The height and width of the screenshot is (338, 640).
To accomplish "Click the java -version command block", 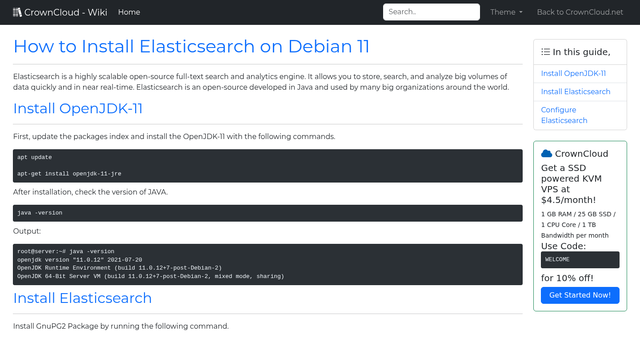I will click(x=268, y=213).
